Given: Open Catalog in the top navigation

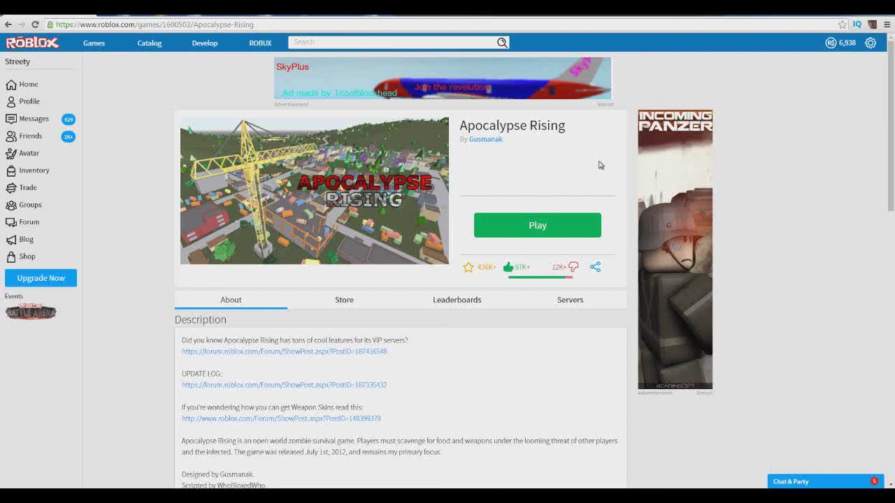Looking at the screenshot, I should 149,43.
